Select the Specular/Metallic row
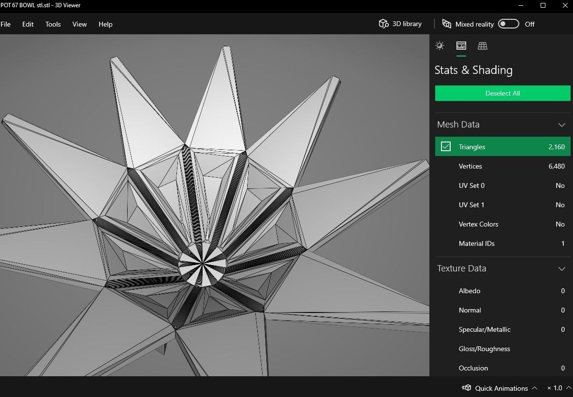 [x=502, y=329]
